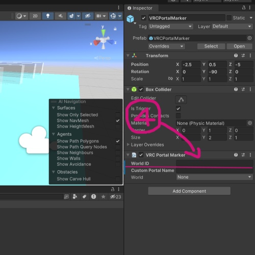Enable the Show HeightMesh checkbox

(x=118, y=126)
